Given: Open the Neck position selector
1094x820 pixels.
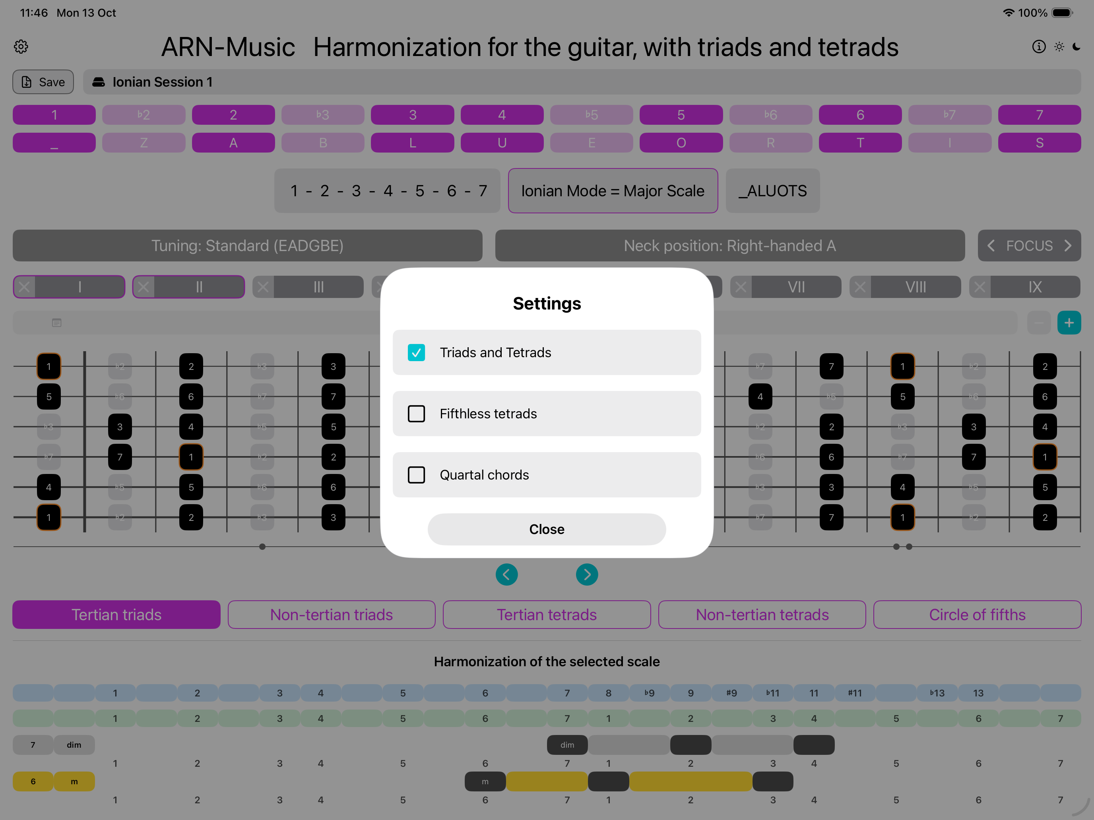Looking at the screenshot, I should (729, 246).
